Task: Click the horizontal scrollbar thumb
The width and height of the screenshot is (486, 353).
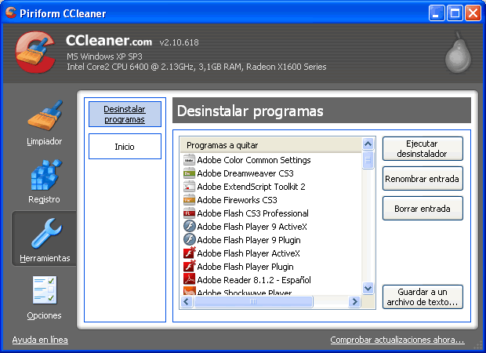Action: pos(253,301)
